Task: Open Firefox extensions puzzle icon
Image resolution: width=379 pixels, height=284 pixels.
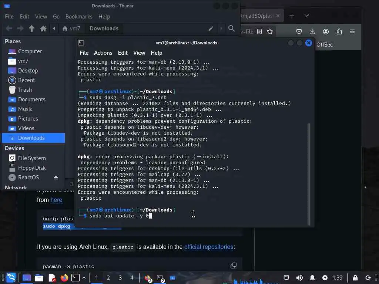Action: pyautogui.click(x=339, y=32)
